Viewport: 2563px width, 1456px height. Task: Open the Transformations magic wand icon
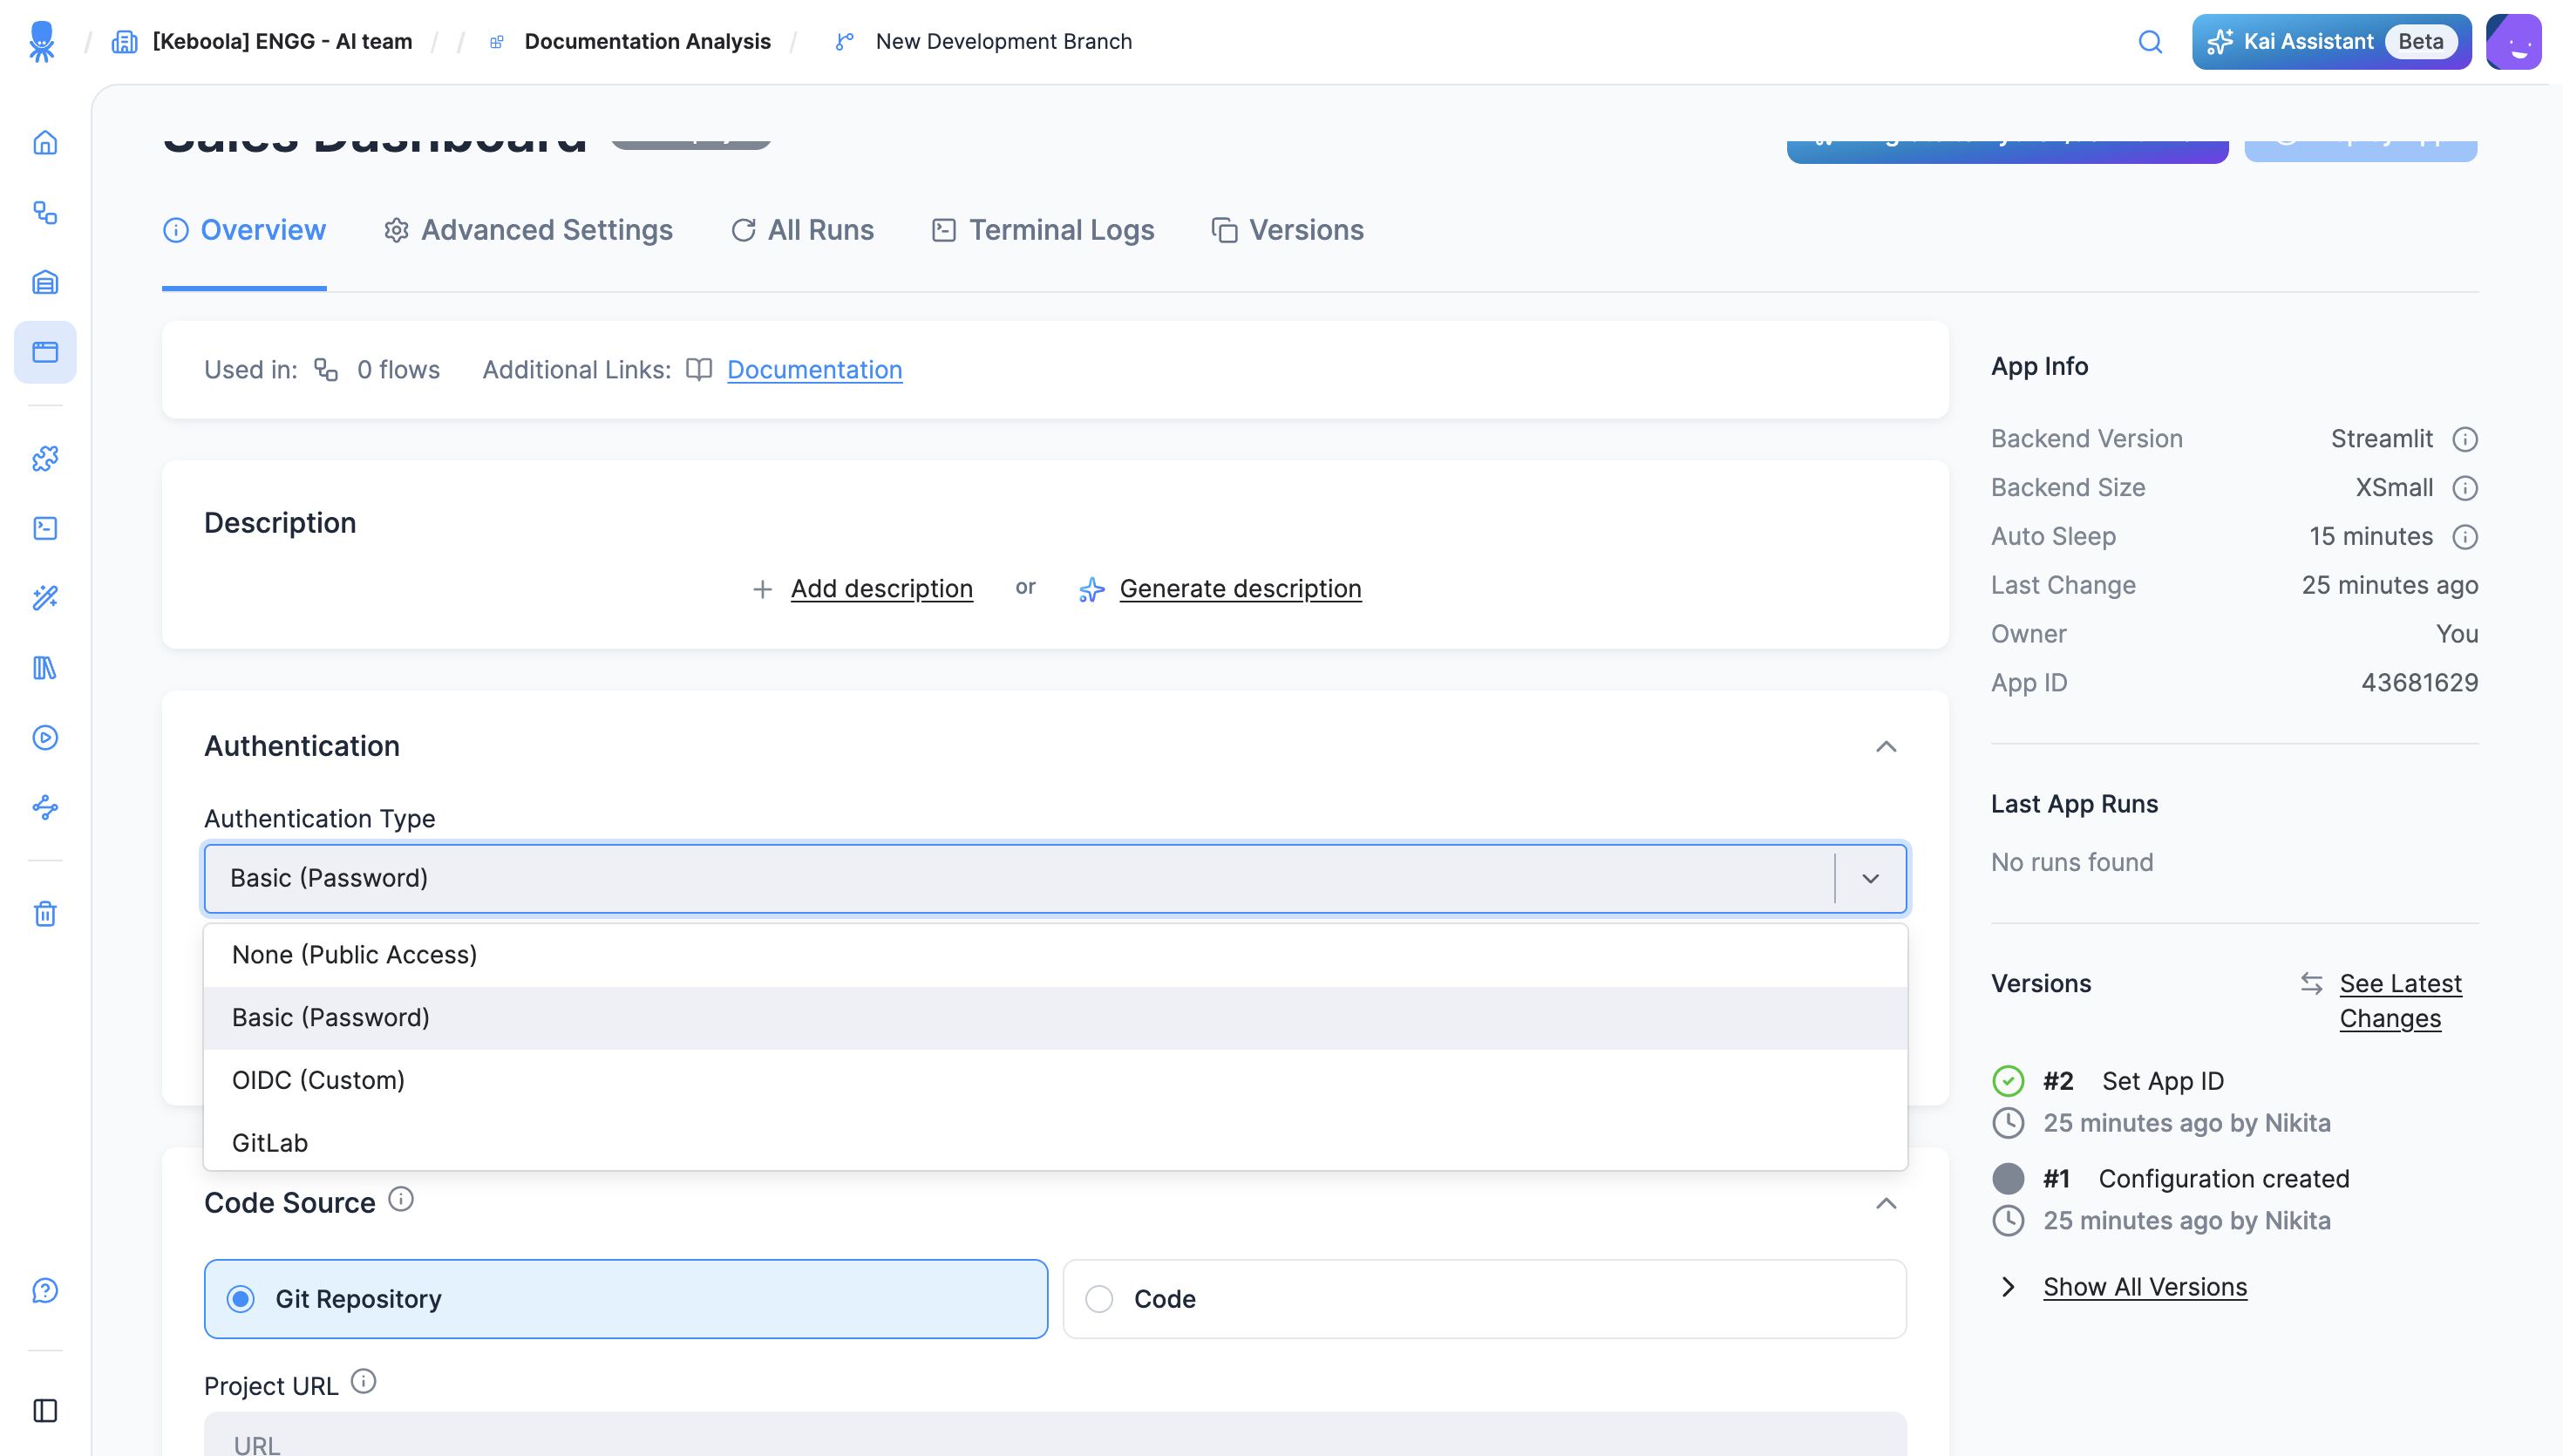[45, 598]
